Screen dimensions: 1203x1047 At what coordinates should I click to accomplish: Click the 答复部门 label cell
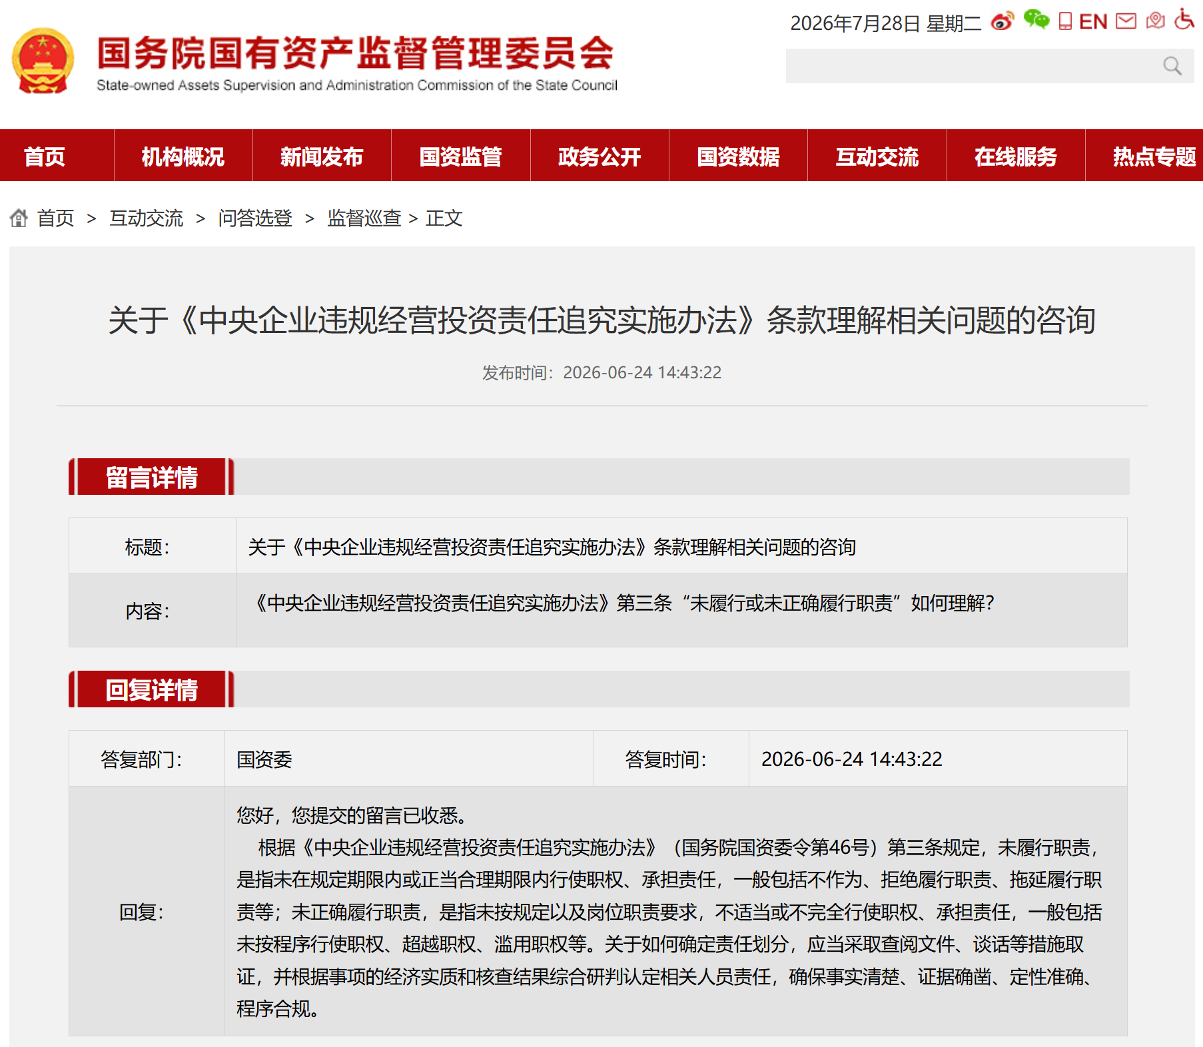tap(147, 759)
